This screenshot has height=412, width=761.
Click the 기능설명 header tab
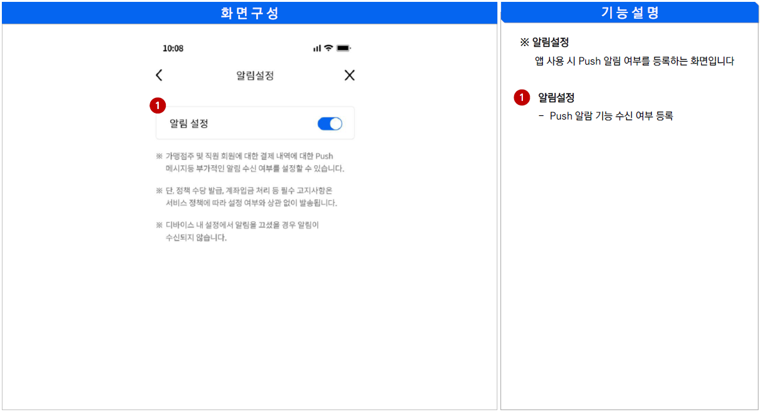point(629,12)
